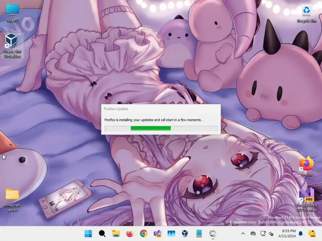Viewport: 322px width, 241px height.
Task: Select the Recycle Bin desktop icon
Action: [306, 13]
